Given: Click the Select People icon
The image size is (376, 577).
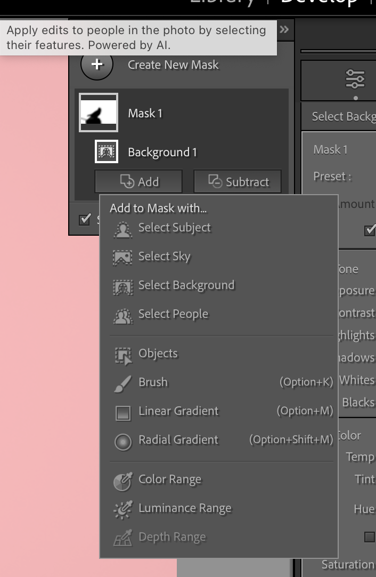Looking at the screenshot, I should coord(123,316).
